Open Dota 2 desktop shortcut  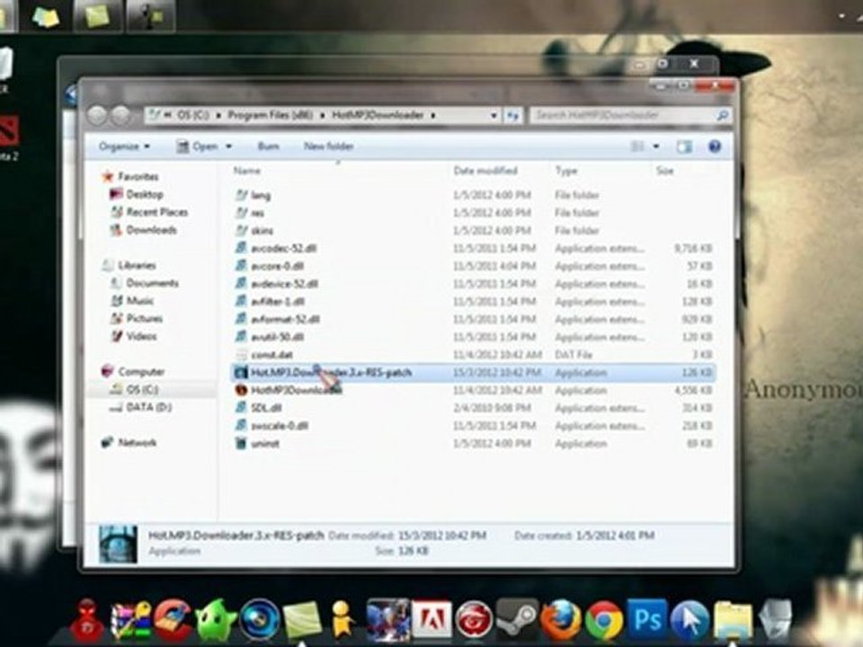(8, 137)
